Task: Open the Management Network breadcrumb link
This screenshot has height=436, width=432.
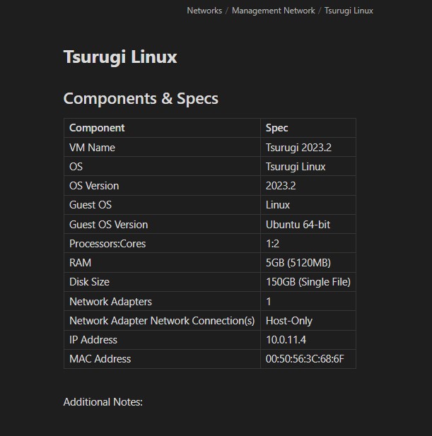Action: point(273,11)
